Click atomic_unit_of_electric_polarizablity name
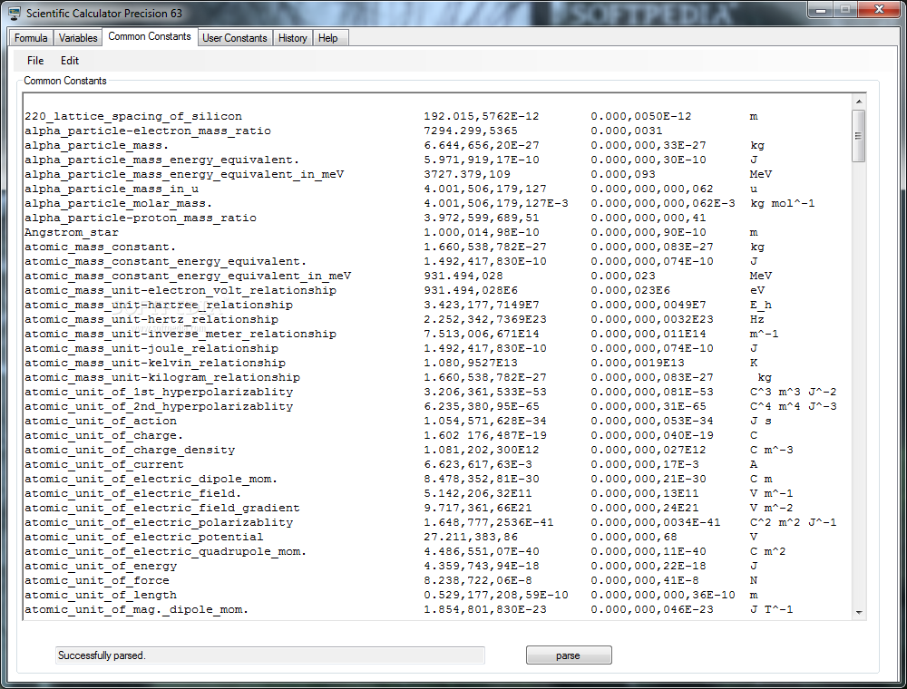This screenshot has width=907, height=689. [159, 522]
